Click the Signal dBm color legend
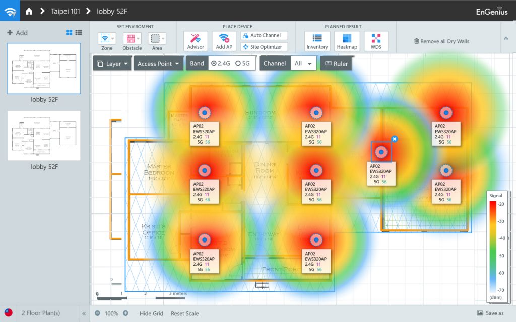516x322 pixels. pos(497,247)
